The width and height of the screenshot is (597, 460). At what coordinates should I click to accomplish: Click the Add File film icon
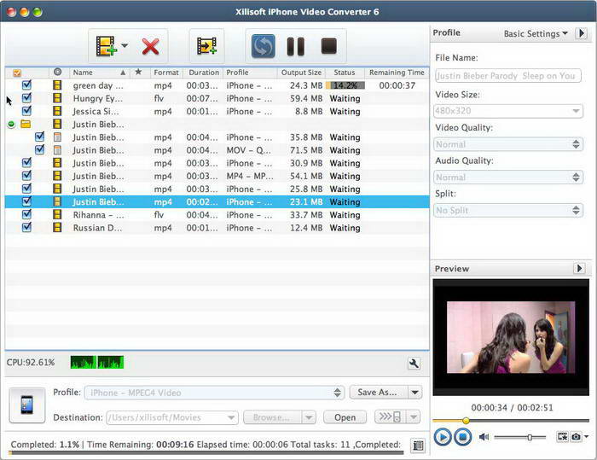[106, 46]
